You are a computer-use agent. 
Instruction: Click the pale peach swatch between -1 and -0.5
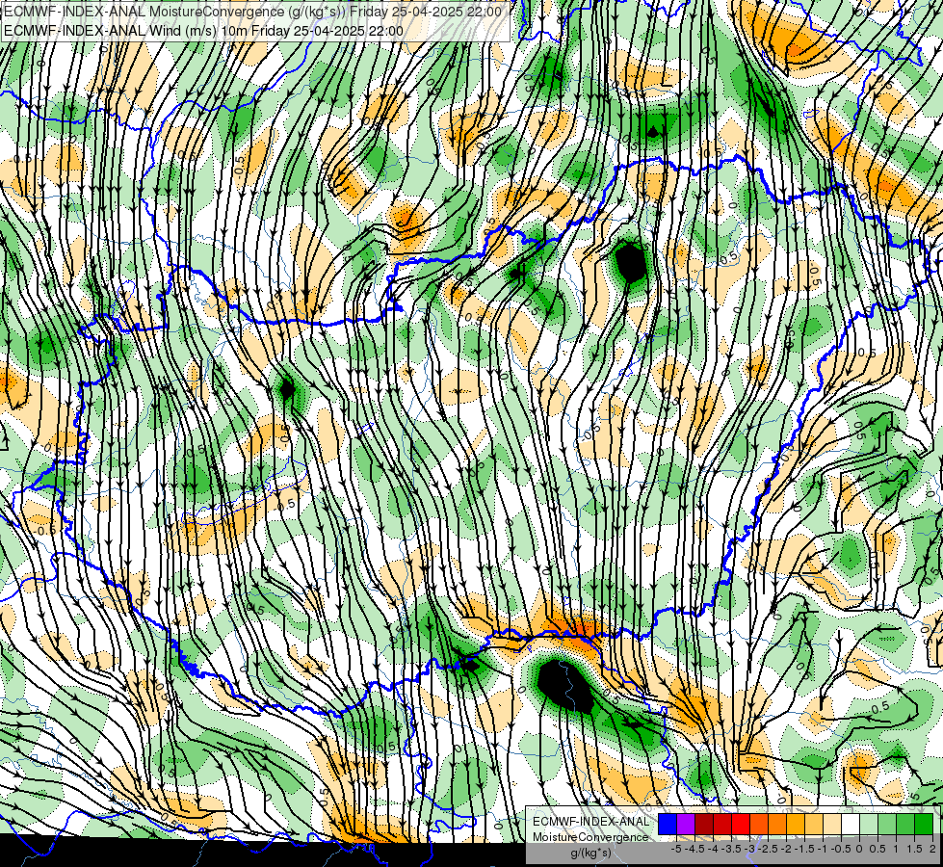coord(832,825)
